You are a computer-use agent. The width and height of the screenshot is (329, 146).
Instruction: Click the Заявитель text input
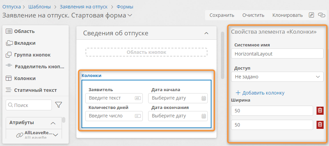tap(114, 98)
